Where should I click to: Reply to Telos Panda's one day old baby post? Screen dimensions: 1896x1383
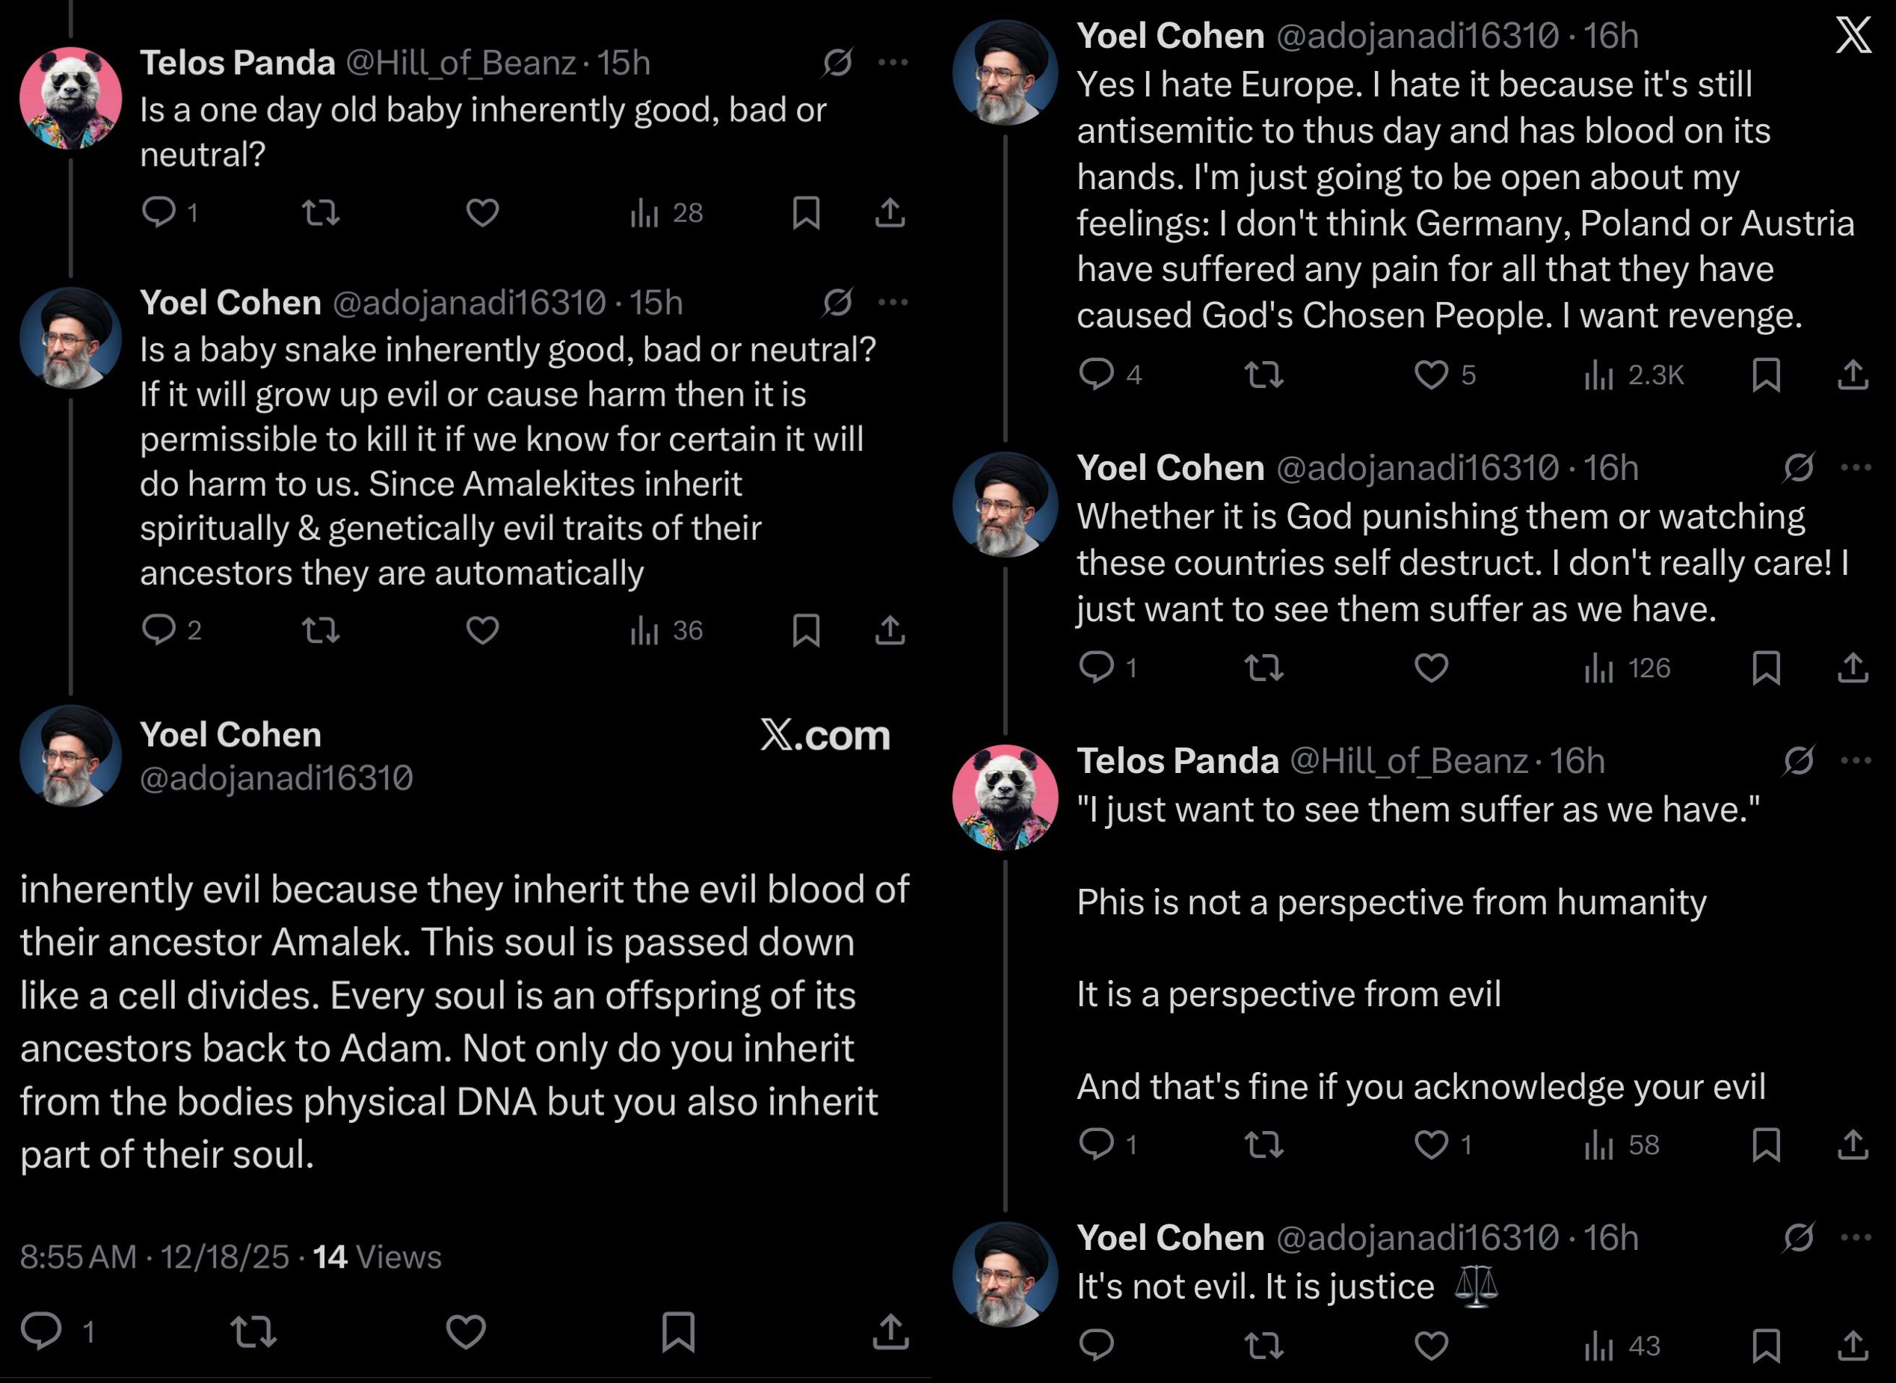158,212
